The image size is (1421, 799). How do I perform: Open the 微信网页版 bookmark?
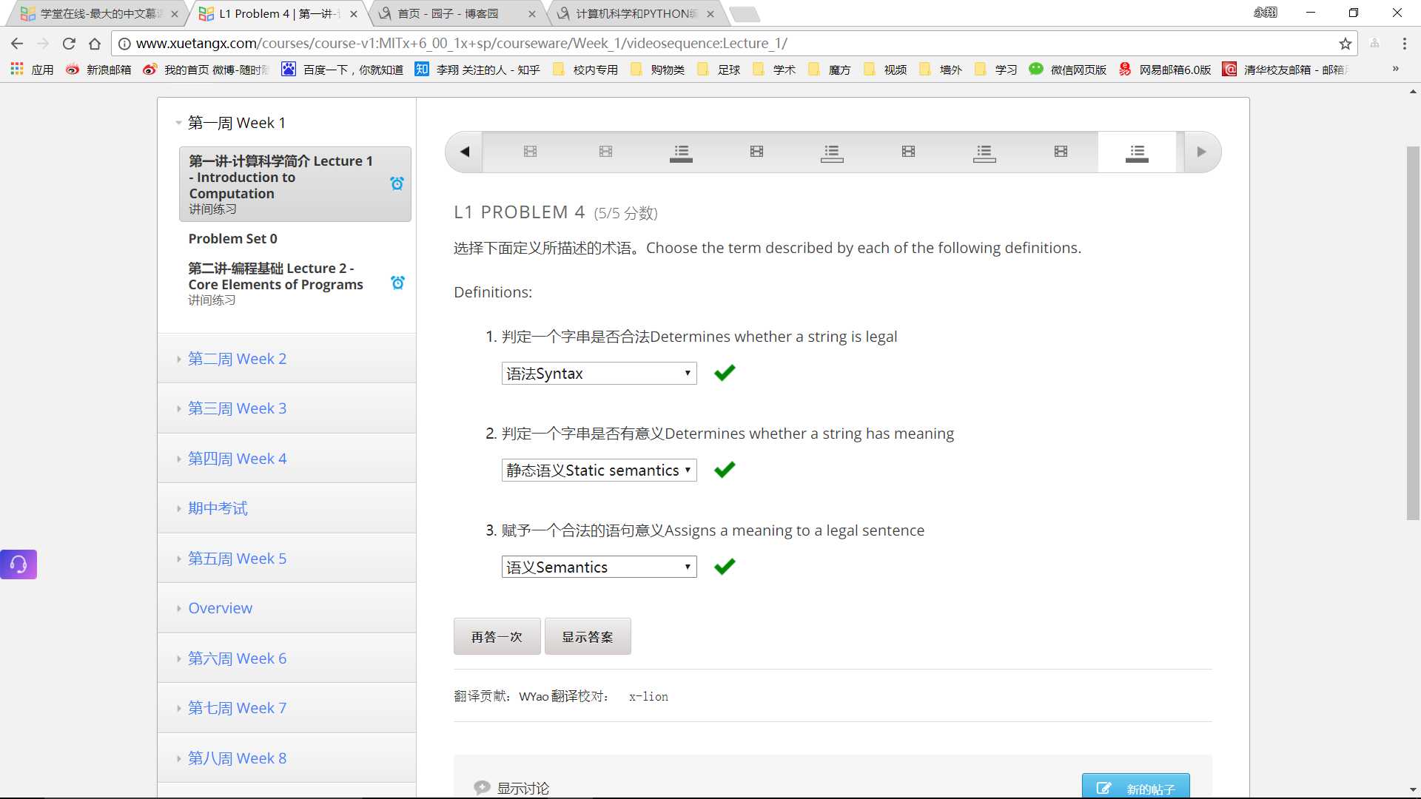(x=1067, y=70)
